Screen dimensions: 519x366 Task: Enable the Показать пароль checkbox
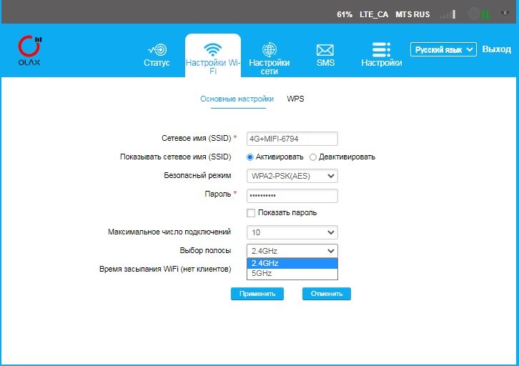coord(251,213)
